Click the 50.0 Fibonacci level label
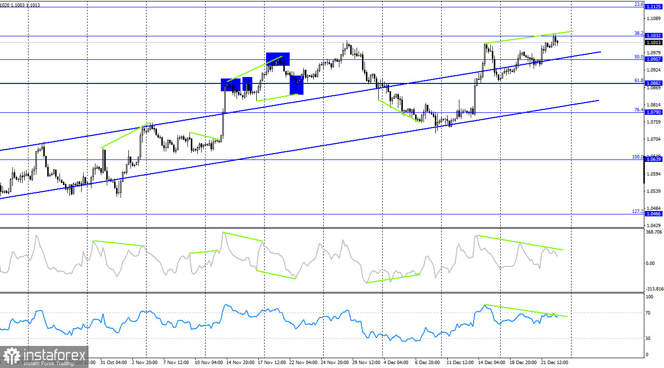The width and height of the screenshot is (664, 368). 639,56
